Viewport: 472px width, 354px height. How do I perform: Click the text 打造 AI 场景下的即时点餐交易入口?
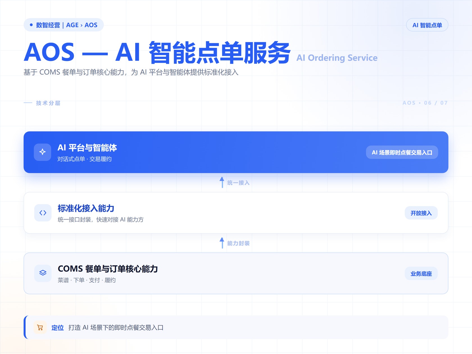pyautogui.click(x=116, y=328)
